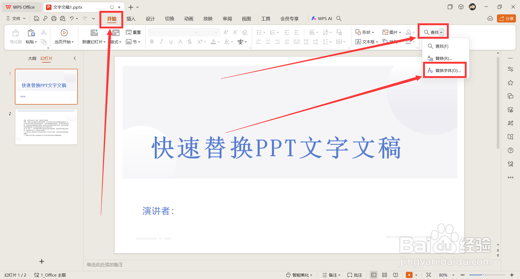Click the Cut scissors icon

(44, 33)
